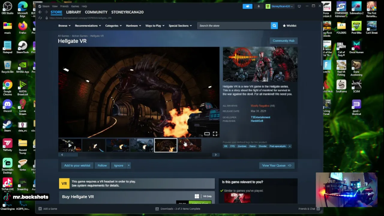Open OBS Studio from desktop
This screenshot has width=384, height=216.
[7, 8]
